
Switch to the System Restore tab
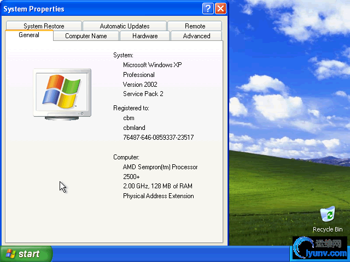pyautogui.click(x=44, y=26)
